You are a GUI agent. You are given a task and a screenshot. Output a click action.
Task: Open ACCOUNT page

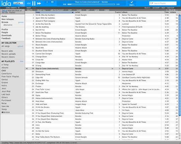coord(156,8)
